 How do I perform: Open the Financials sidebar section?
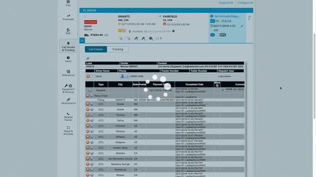click(68, 18)
